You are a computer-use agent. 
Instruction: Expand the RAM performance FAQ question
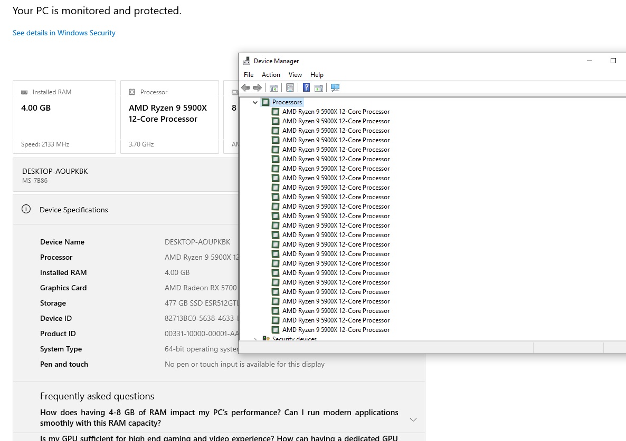point(413,419)
